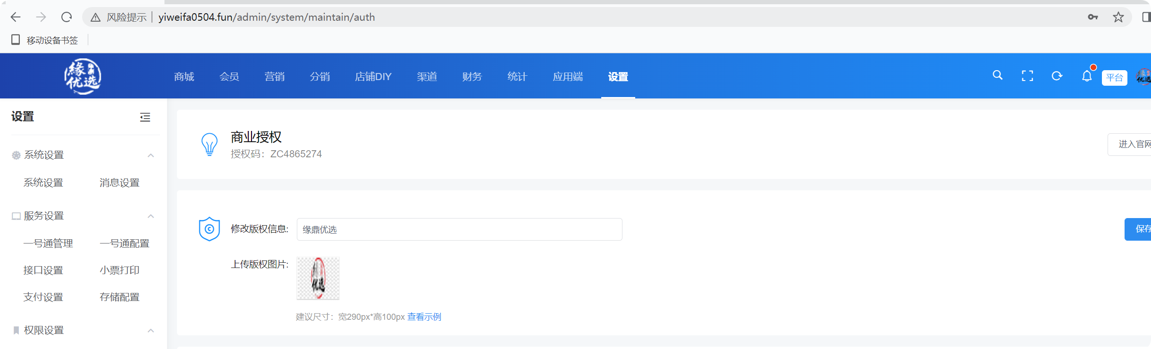Open the saved password key icon

point(1092,17)
